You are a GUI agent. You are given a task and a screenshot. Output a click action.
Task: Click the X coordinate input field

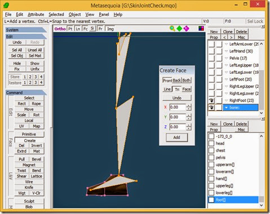[x=178, y=107]
